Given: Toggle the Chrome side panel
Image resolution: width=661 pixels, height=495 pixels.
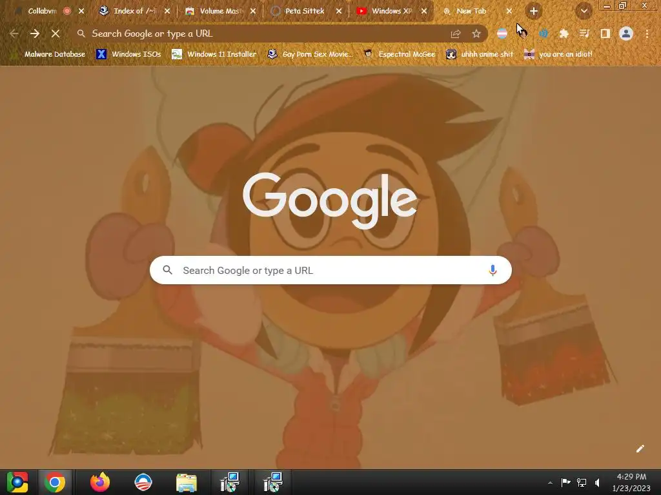Looking at the screenshot, I should (605, 34).
